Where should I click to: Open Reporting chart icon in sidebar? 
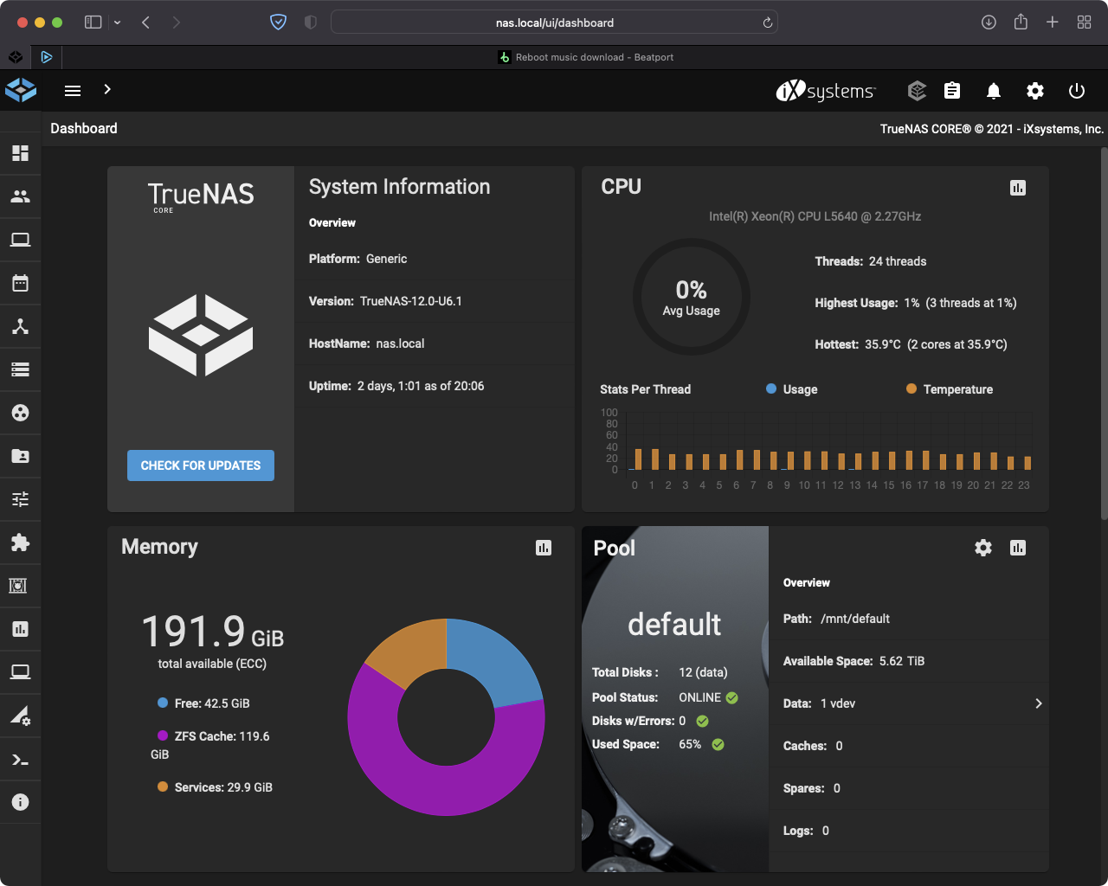pos(21,629)
